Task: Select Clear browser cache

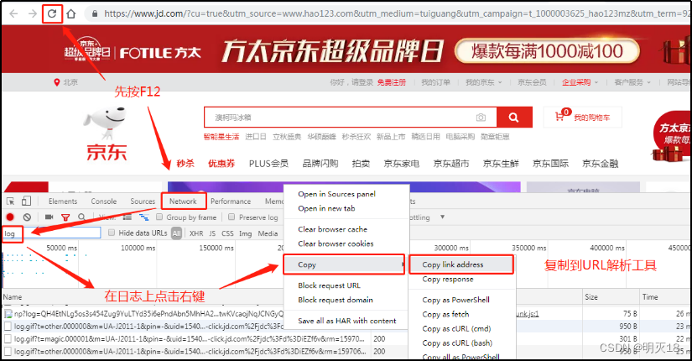Action: [x=332, y=229]
